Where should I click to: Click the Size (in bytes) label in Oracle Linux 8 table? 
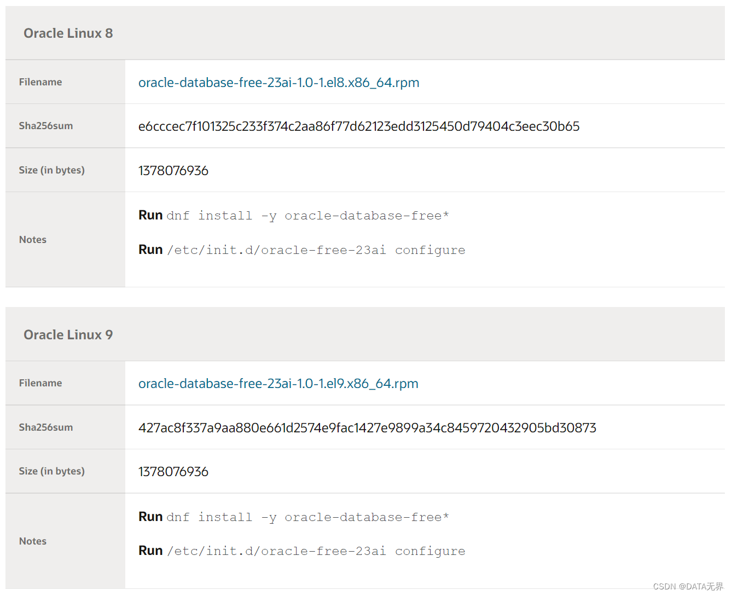click(x=52, y=170)
